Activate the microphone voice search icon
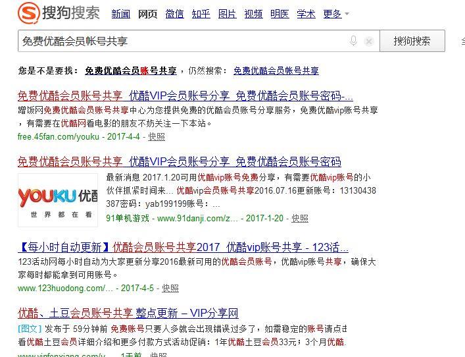This screenshot has width=465, height=357. tap(353, 41)
